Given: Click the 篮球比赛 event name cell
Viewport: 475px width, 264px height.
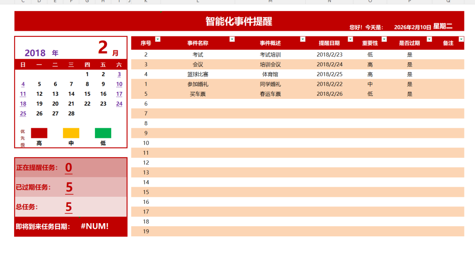Looking at the screenshot, I should point(197,74).
